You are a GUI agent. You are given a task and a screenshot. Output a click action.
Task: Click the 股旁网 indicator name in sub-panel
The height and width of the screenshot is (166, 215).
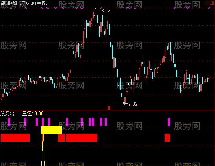7,113
